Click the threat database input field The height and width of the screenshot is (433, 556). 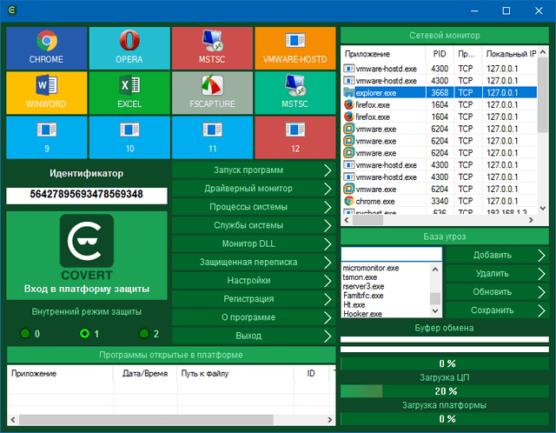point(392,255)
